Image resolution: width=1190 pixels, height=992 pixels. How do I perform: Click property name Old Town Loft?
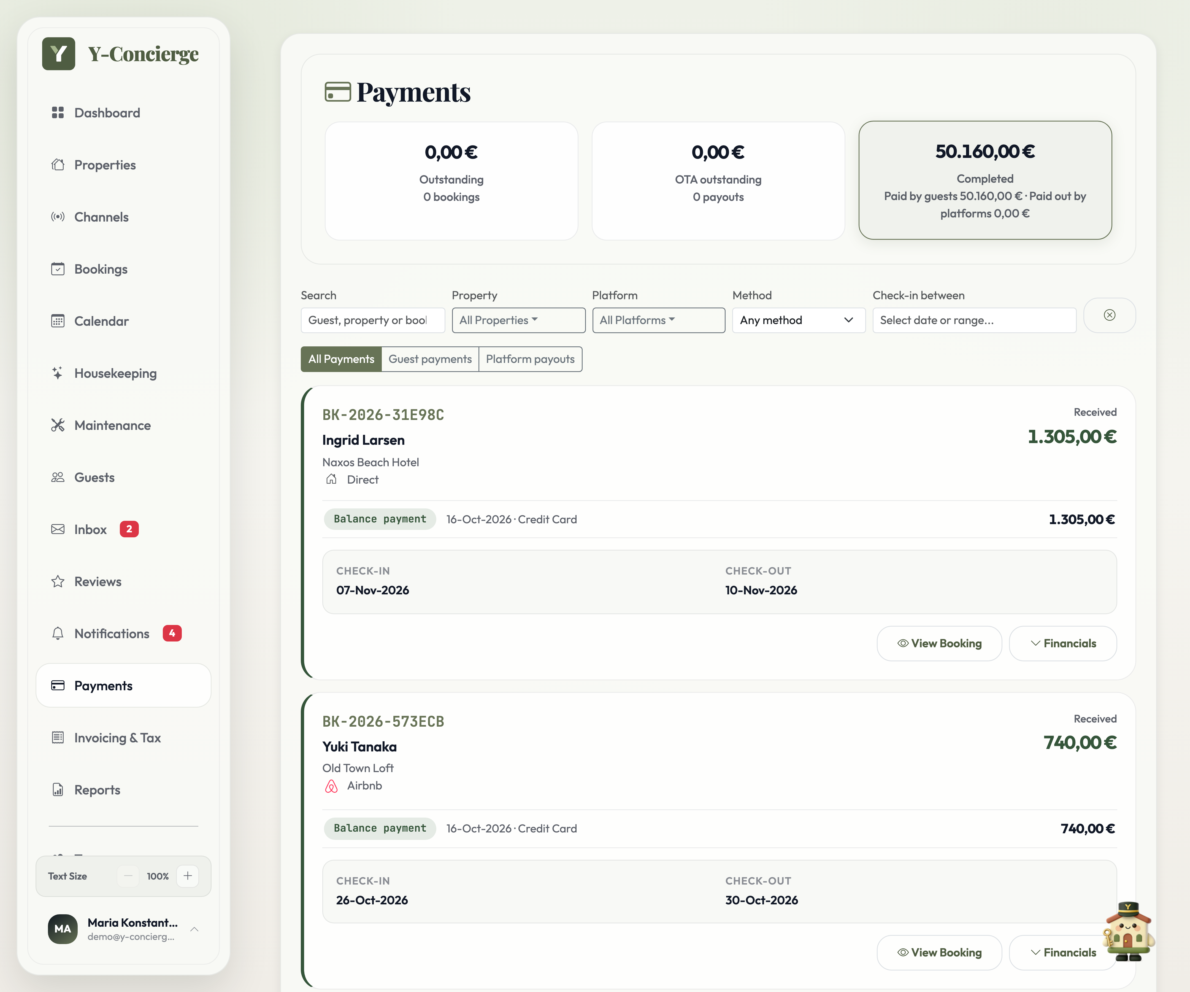(x=358, y=769)
